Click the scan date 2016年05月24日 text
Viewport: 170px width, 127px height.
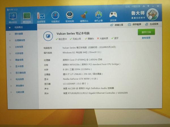pyautogui.click(x=107, y=47)
